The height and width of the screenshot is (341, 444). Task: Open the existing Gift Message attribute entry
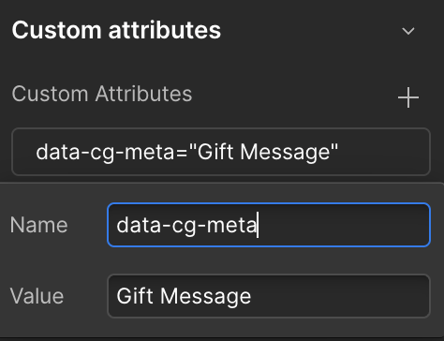pos(221,152)
